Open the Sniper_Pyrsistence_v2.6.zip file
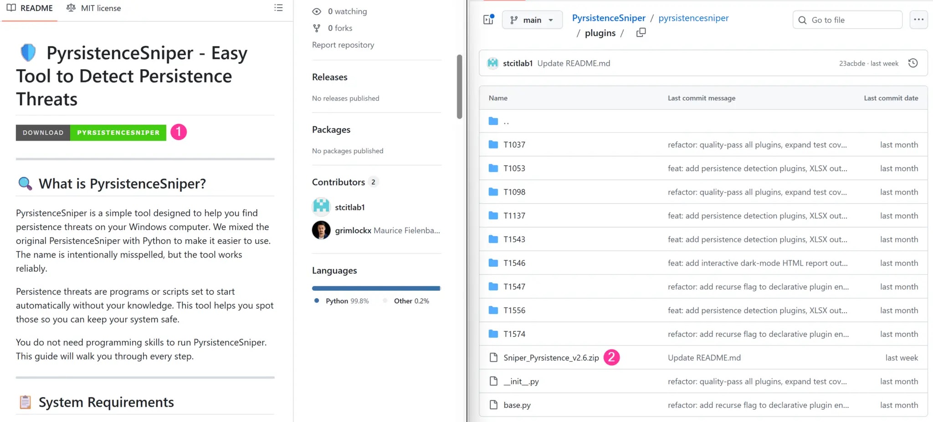933x422 pixels. click(x=551, y=358)
